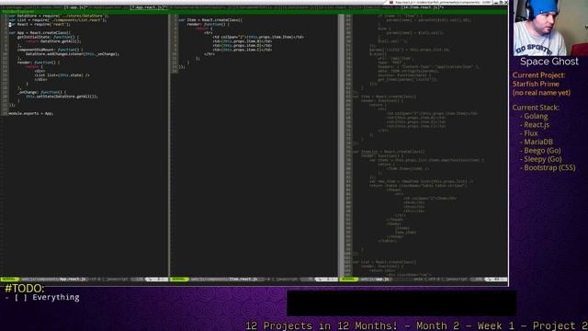Click the _onChange function line

click(x=42, y=92)
